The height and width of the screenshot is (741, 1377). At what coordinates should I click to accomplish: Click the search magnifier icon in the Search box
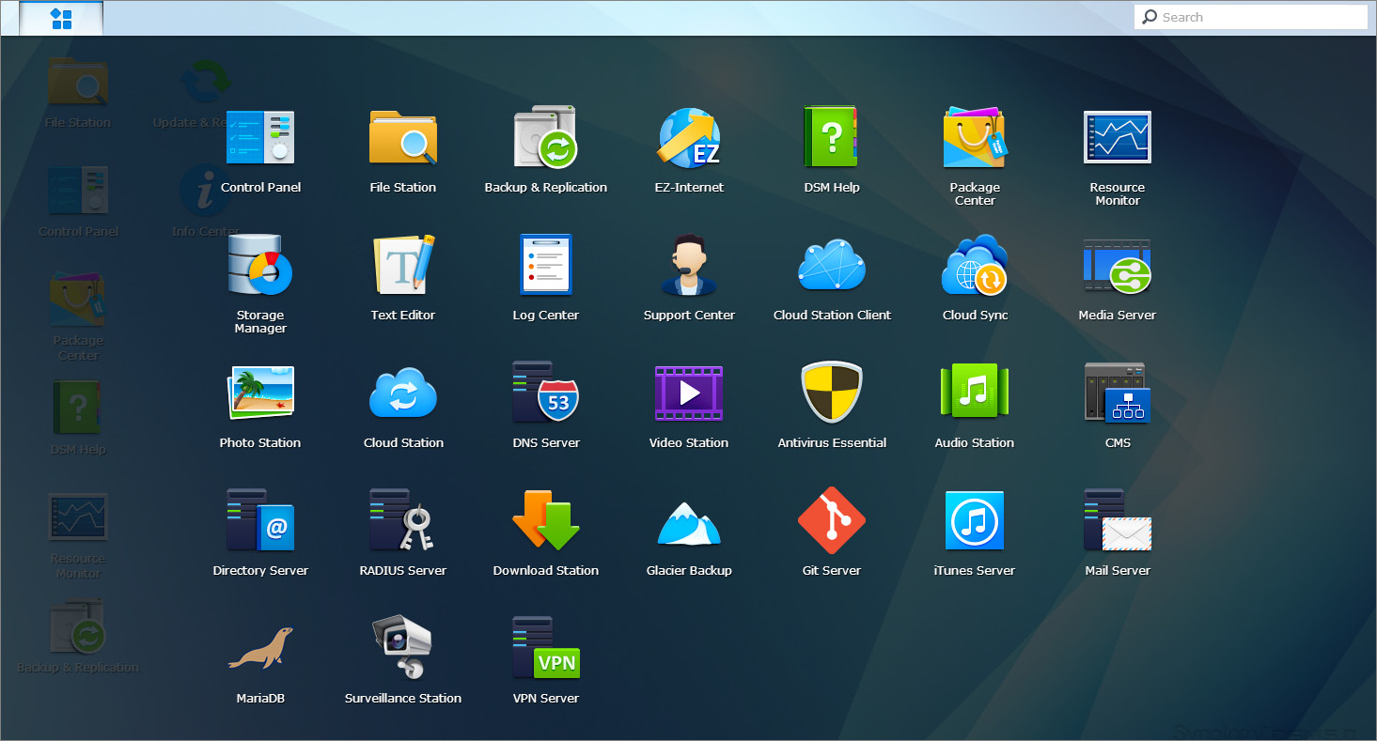pyautogui.click(x=1150, y=17)
